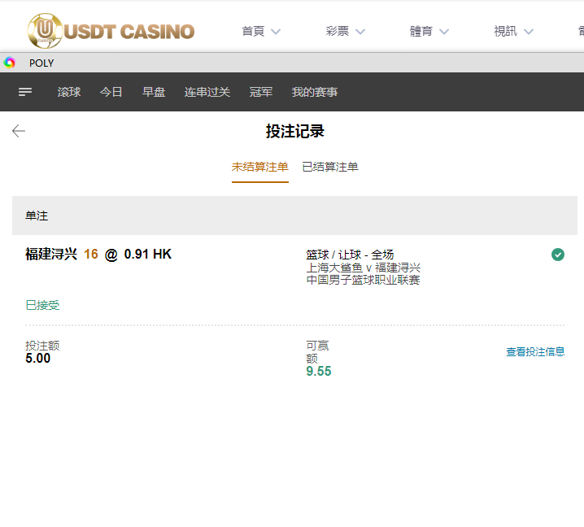Open the 查看投注信息 link

pos(535,351)
